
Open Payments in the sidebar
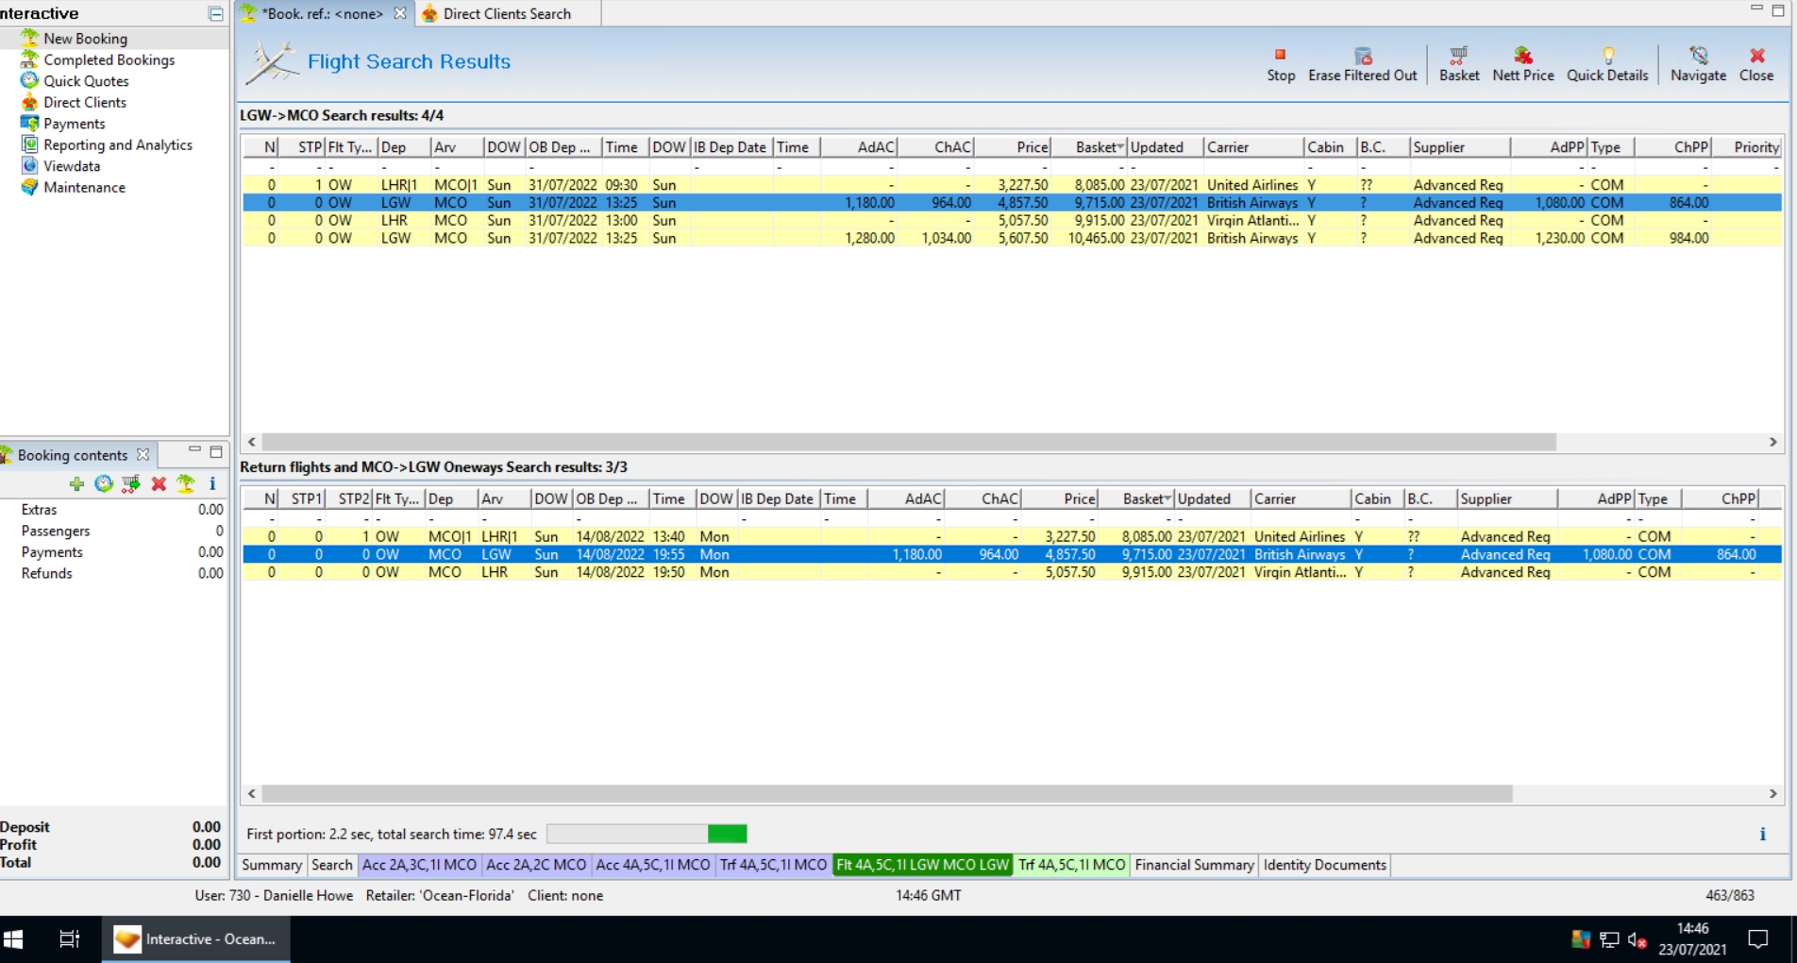tap(74, 124)
